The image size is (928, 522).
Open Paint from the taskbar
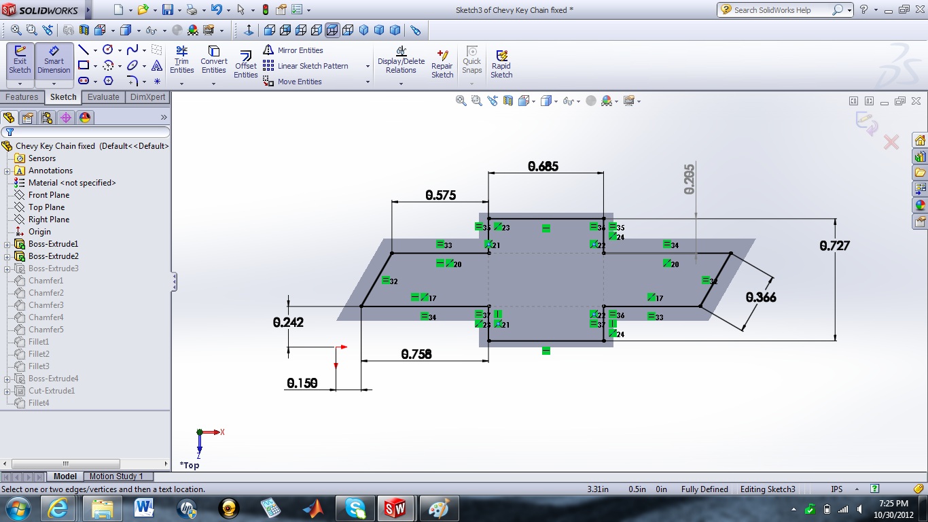[x=439, y=508]
